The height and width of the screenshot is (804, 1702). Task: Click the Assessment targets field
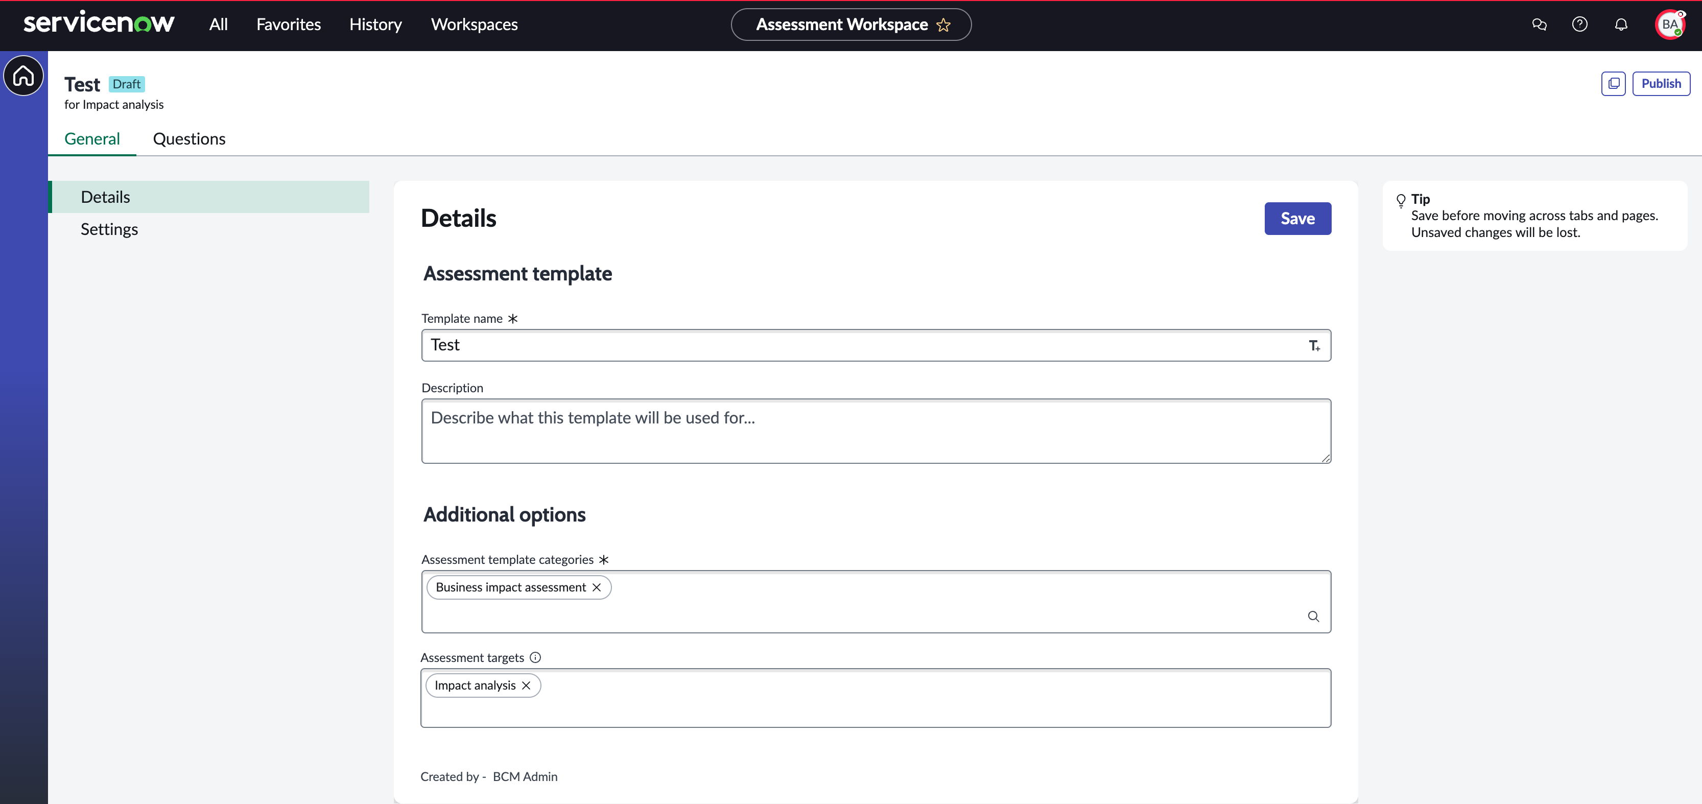pos(876,698)
